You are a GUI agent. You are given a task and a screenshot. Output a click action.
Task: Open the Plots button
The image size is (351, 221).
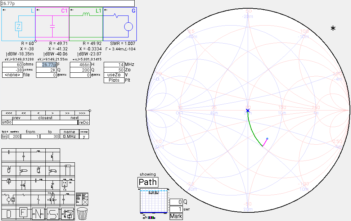pos(114,80)
